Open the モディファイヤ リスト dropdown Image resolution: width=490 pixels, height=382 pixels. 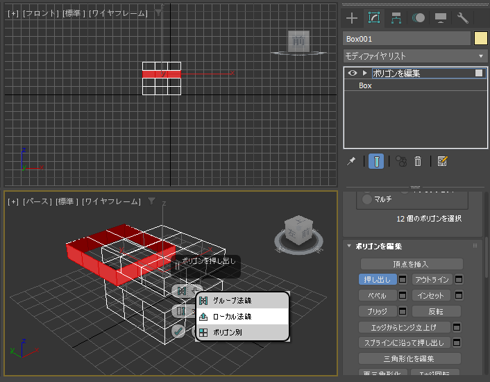(x=415, y=56)
